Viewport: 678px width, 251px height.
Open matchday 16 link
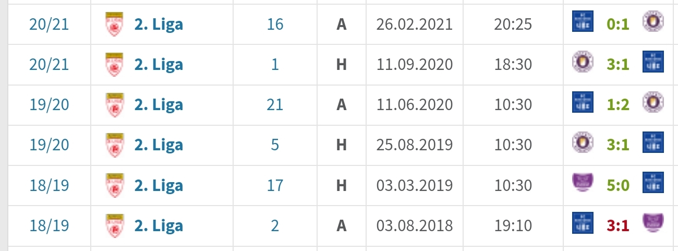pos(275,25)
